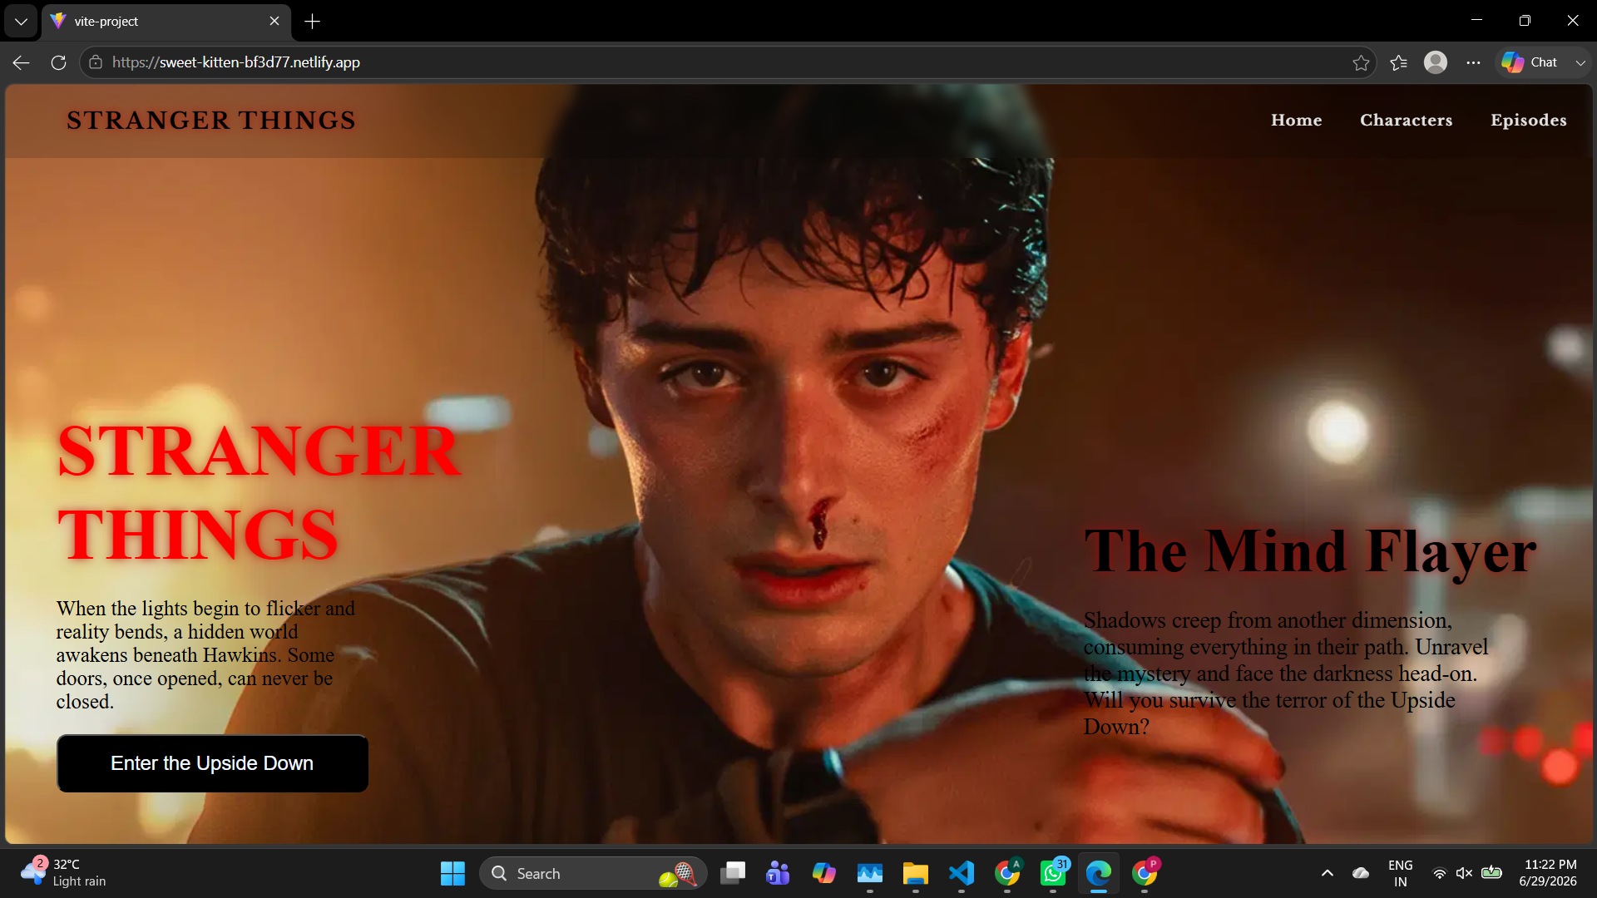Viewport: 1597px width, 898px height.
Task: Navigate to the Home menu link
Action: tap(1296, 121)
